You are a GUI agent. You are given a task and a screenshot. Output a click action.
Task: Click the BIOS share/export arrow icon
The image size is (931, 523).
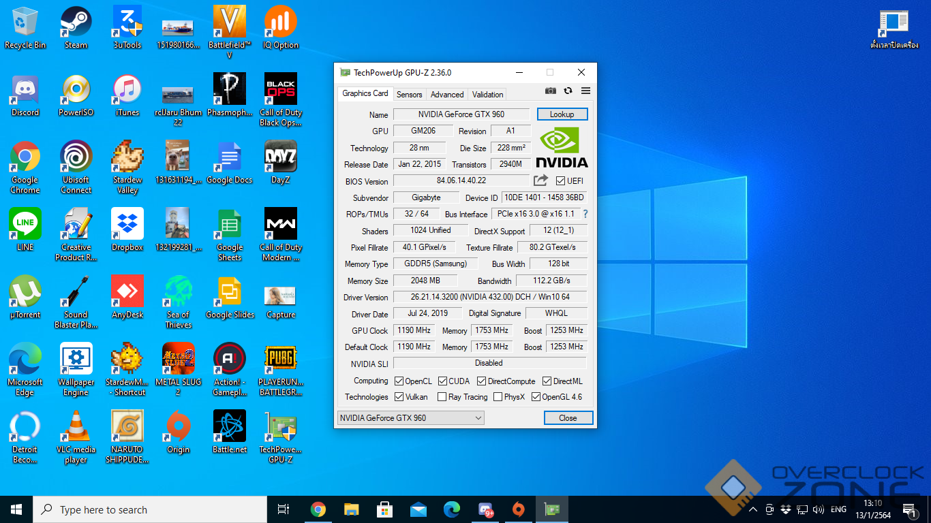[x=540, y=180]
